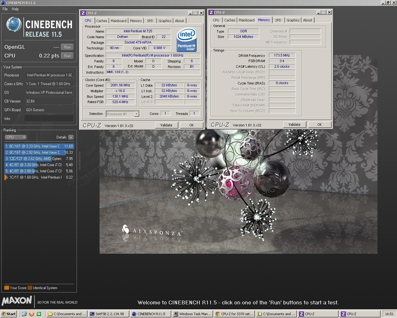Switch to SetFSB 2.2.134.98 in taskbar
This screenshot has height=318, width=397.
[x=109, y=314]
